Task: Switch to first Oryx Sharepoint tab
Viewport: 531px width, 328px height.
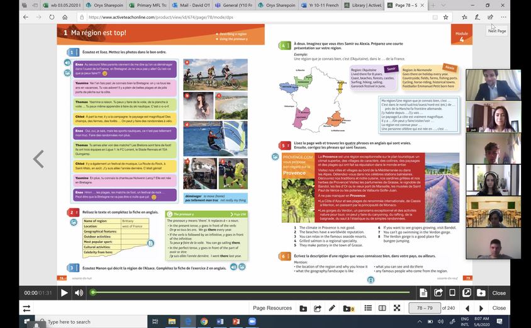Action: (104, 5)
